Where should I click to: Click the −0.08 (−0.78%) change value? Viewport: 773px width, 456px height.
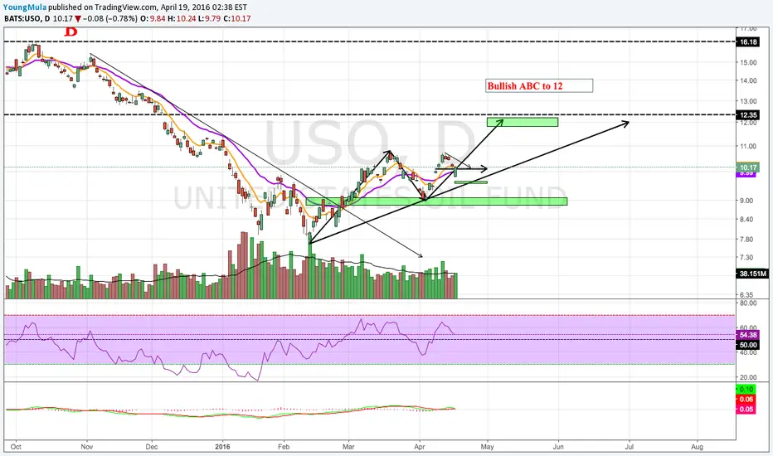[110, 19]
